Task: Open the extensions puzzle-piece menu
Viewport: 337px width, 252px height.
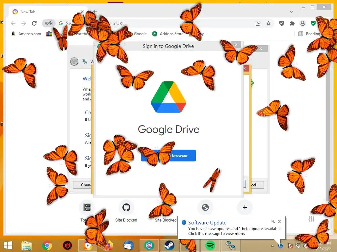Action: (292, 23)
